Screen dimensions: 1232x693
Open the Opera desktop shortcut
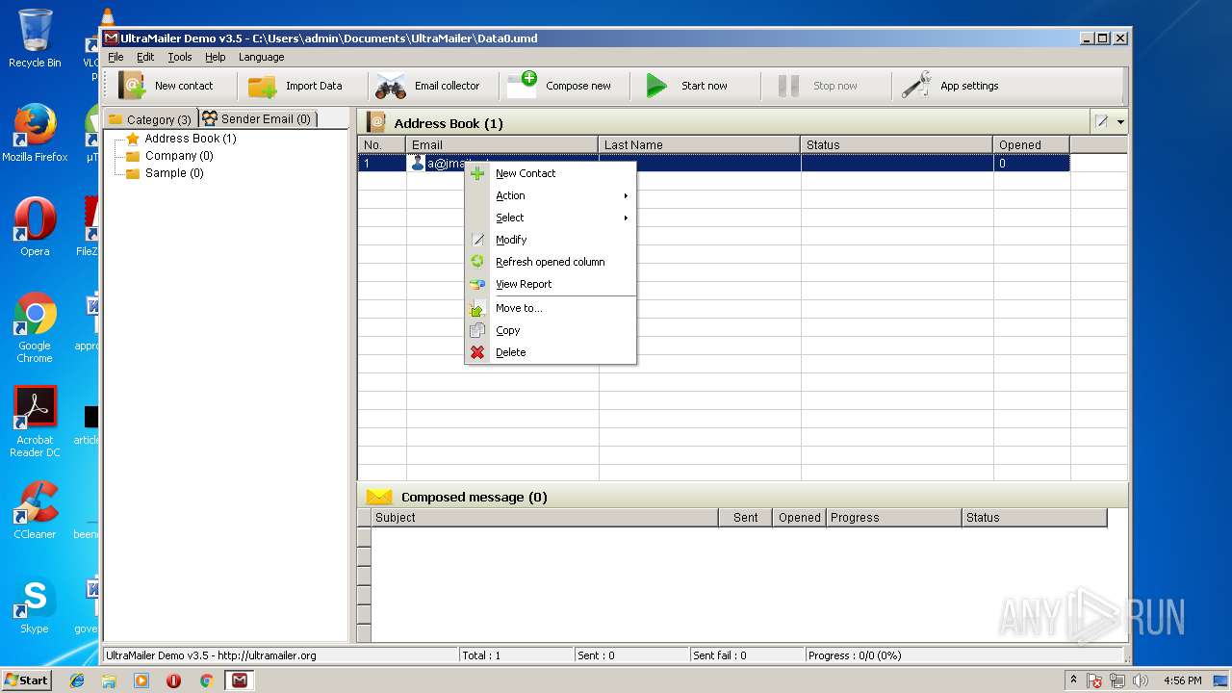35,227
